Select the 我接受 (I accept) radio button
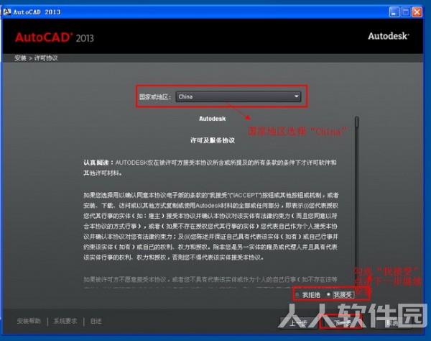431x341 pixels. [328, 295]
